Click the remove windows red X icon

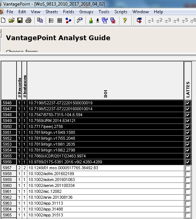[x=113, y=21]
